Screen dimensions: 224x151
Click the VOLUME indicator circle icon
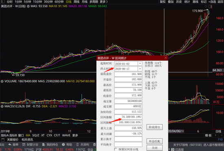2,81
